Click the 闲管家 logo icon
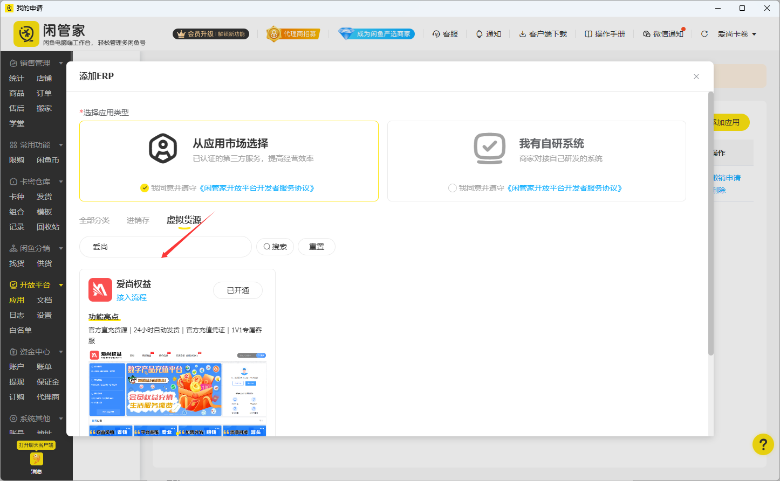The height and width of the screenshot is (481, 780). (x=25, y=33)
